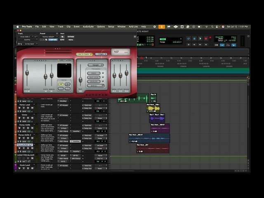
Task: Toggle the metronome click button
Action: point(222,45)
